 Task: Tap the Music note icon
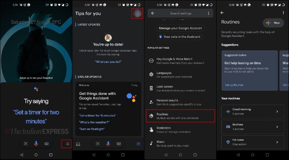click(151, 143)
